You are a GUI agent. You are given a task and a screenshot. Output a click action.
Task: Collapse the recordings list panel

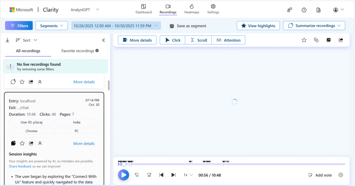[103, 40]
